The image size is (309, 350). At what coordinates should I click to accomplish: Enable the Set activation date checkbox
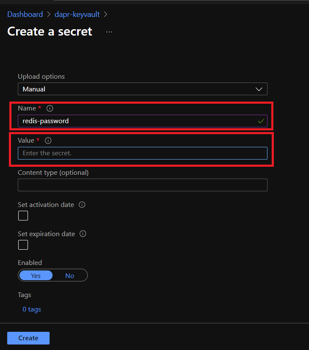[x=23, y=216]
